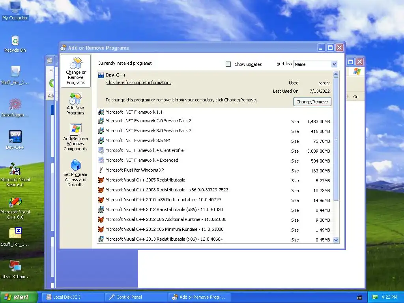
Task: Open Add/Remove Windows Components
Action: pos(75,137)
